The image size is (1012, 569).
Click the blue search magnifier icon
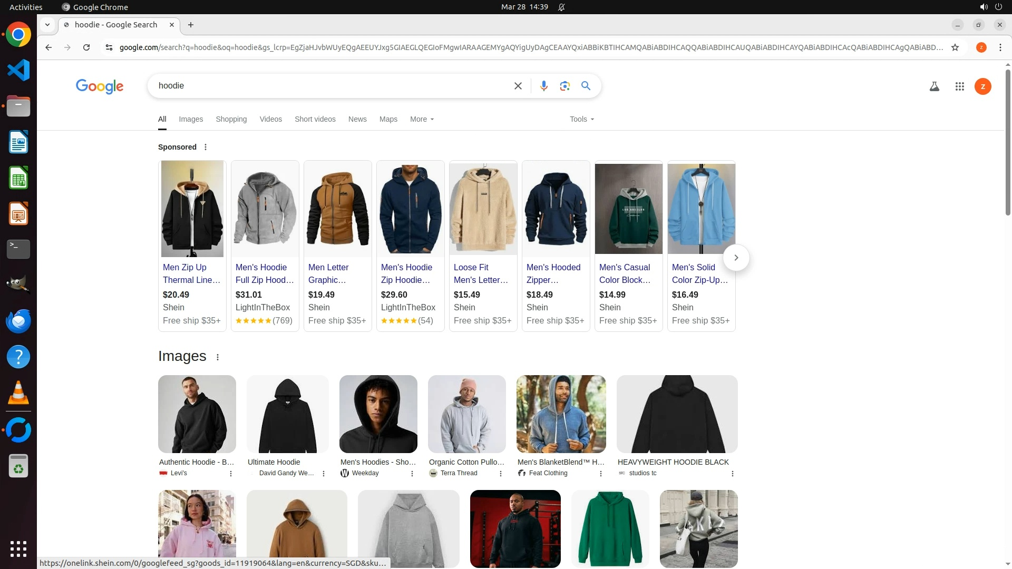click(x=586, y=86)
